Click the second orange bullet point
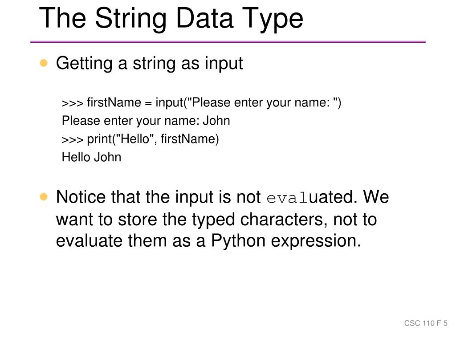This screenshot has width=456, height=342. 44,197
